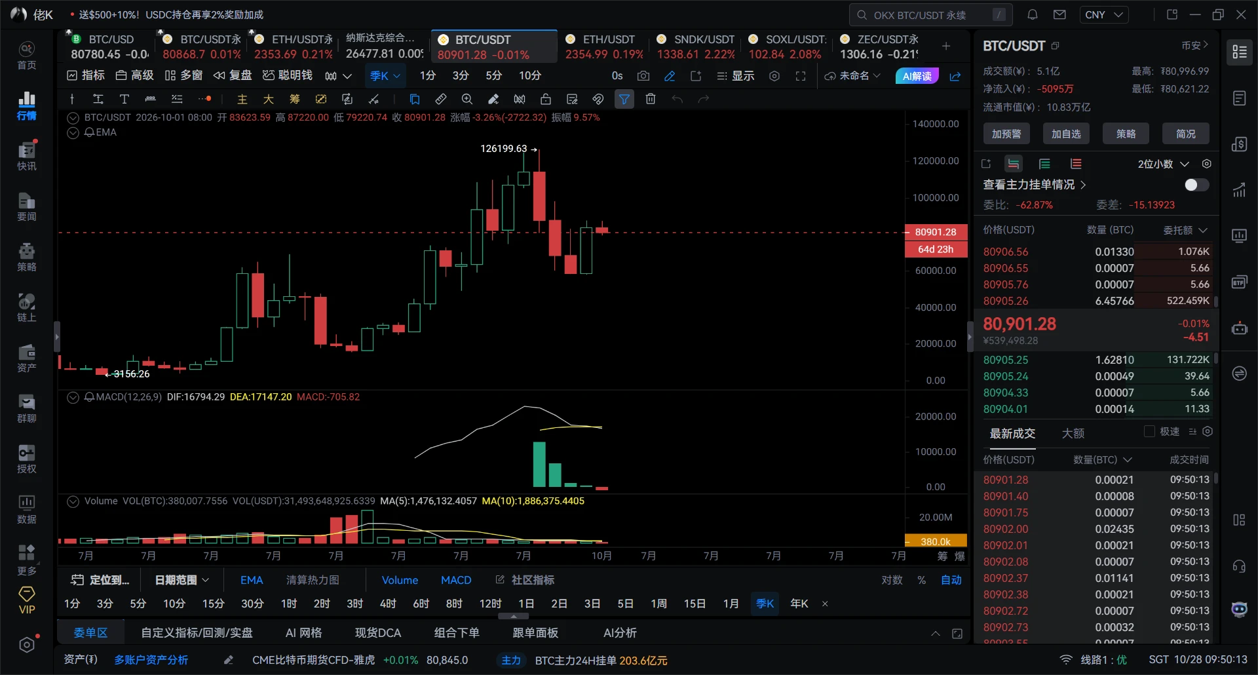Click the add tab plus icon

946,46
